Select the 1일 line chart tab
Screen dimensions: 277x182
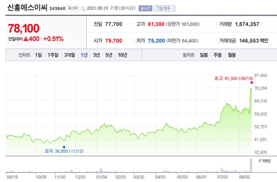click(x=38, y=55)
